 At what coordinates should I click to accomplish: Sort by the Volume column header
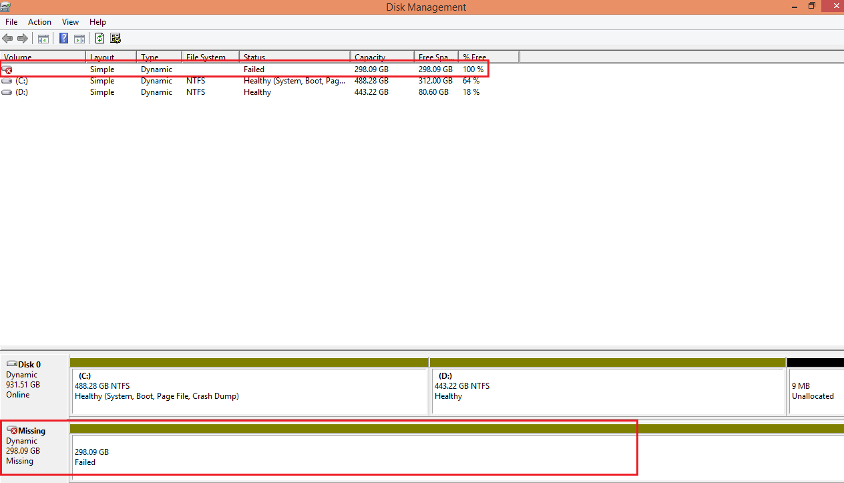43,57
